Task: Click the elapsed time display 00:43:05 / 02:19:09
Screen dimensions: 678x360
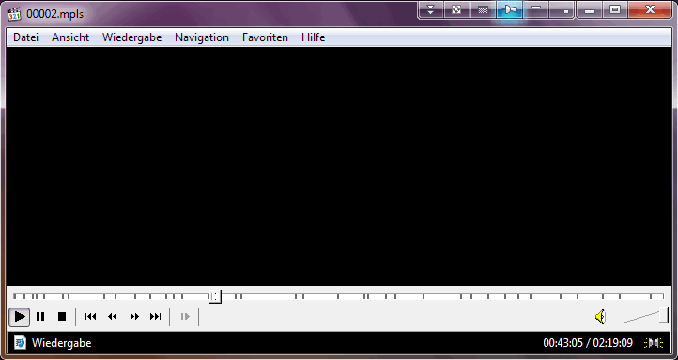Action: (x=588, y=343)
